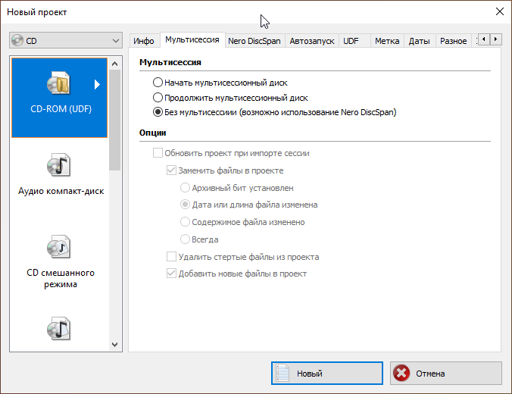The width and height of the screenshot is (512, 394).
Task: Switch to the Инфо tab
Action: 144,41
